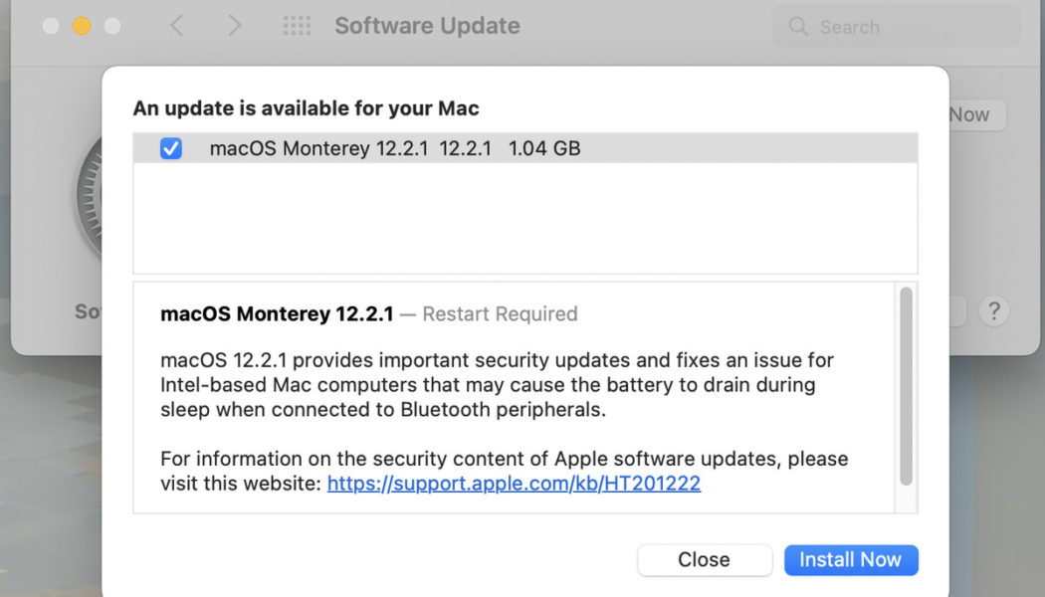
Task: Click the blue checkmark icon beside macOS Monterey
Action: pos(171,147)
